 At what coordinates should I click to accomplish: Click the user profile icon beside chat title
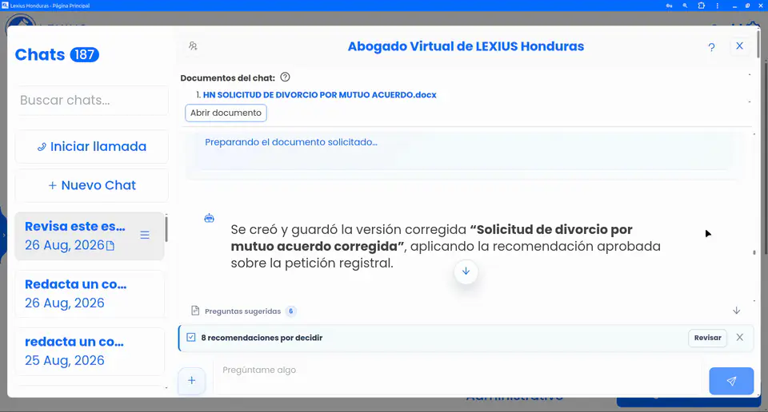click(x=193, y=46)
